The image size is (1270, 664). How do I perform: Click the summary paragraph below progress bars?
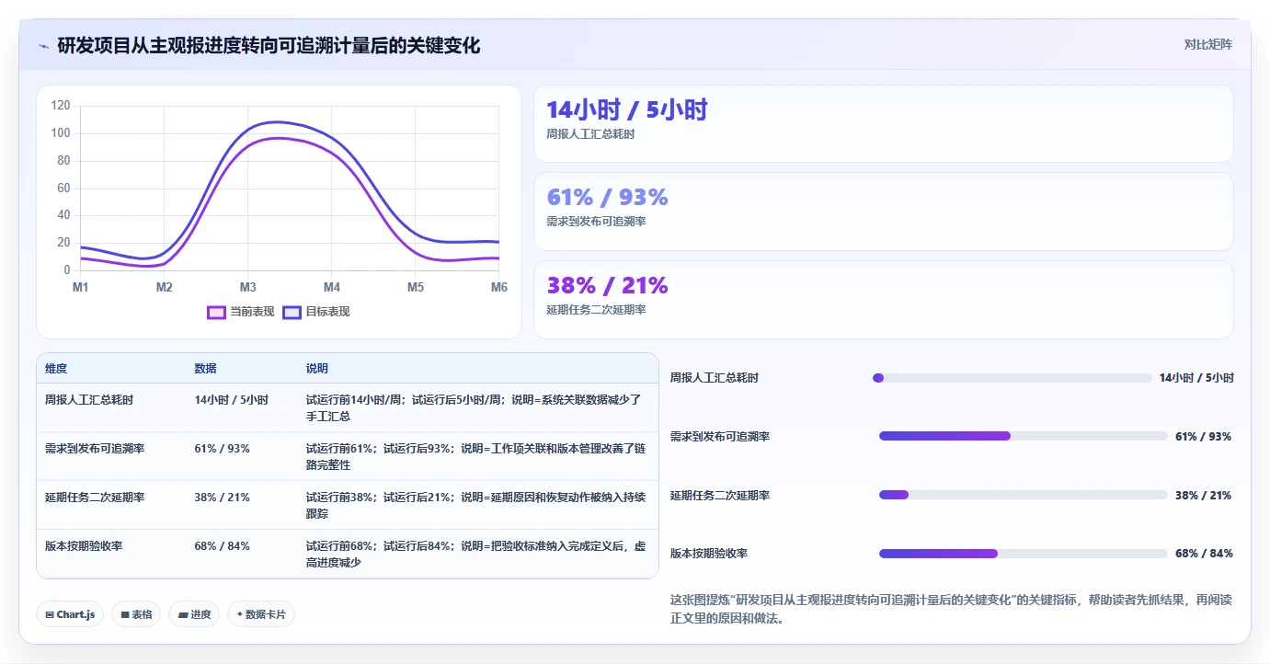pos(952,609)
